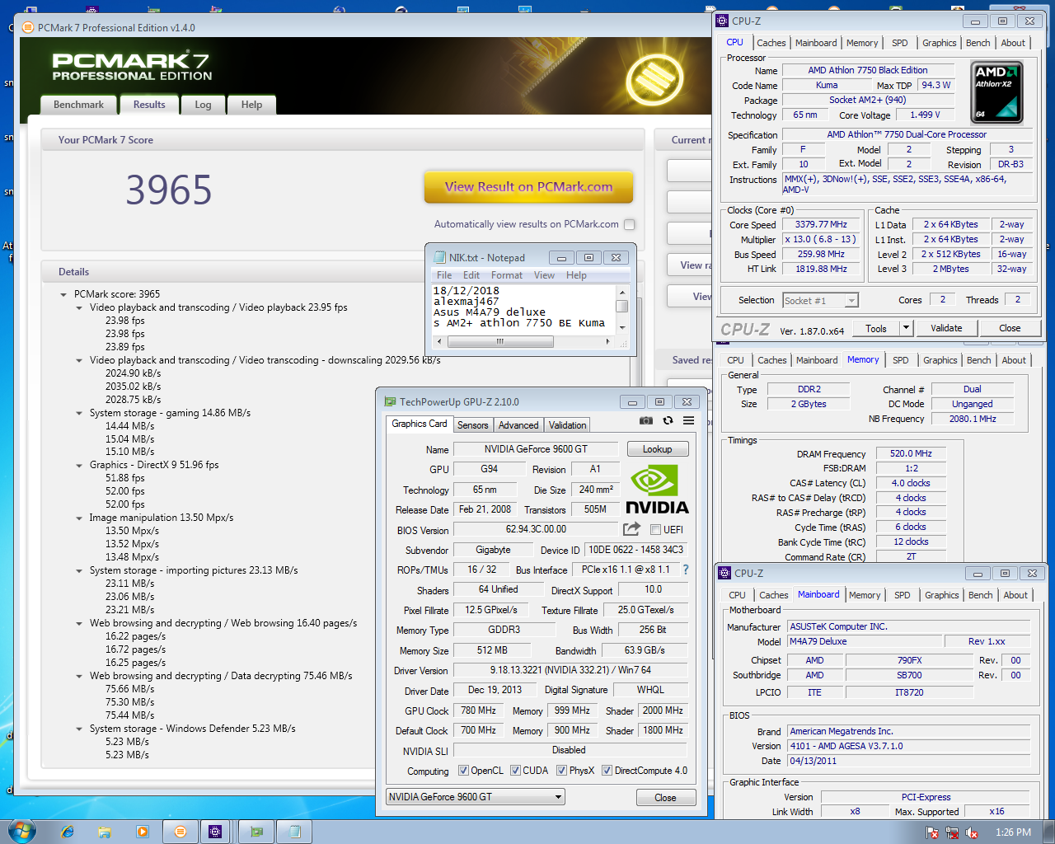Switch to PCMark 7 taskbar button
The image size is (1055, 844).
click(180, 832)
